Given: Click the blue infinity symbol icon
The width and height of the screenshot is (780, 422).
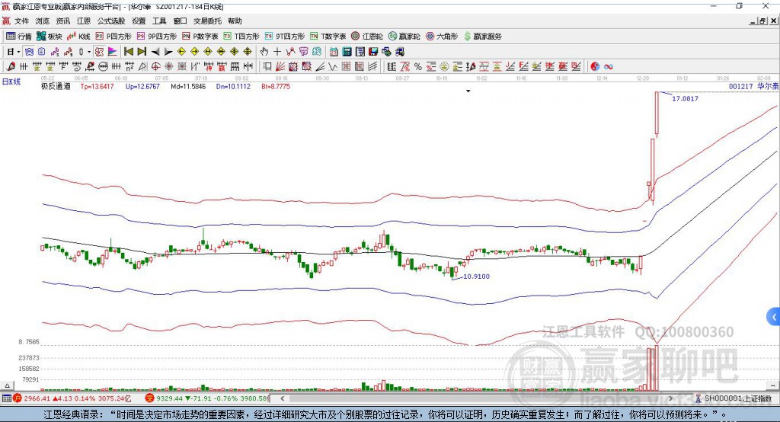Looking at the screenshot, I should coord(608,67).
